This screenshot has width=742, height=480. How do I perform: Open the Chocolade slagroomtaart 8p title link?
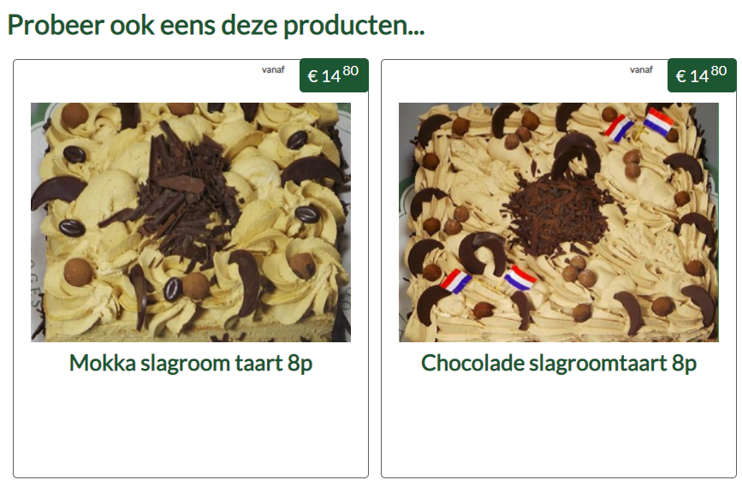(559, 364)
